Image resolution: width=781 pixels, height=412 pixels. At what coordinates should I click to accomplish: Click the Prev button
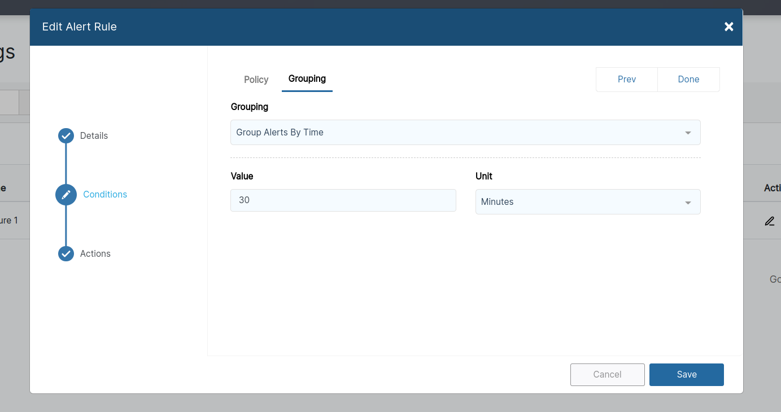pos(626,79)
